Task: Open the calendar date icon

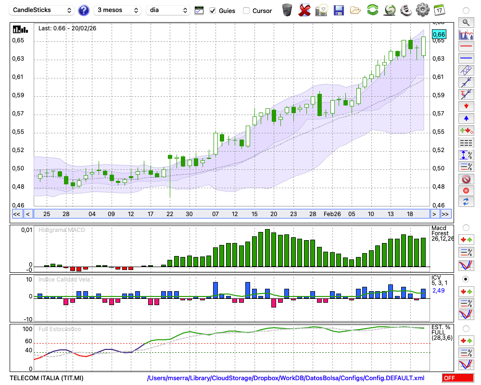Action: [439, 10]
